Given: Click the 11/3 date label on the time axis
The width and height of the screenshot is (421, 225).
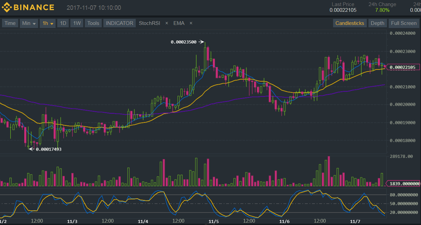Looking at the screenshot, I should tap(72, 221).
